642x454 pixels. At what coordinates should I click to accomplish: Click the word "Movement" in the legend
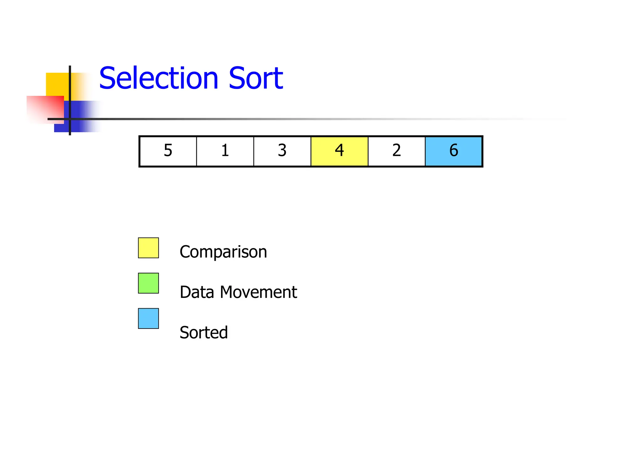pos(258,292)
